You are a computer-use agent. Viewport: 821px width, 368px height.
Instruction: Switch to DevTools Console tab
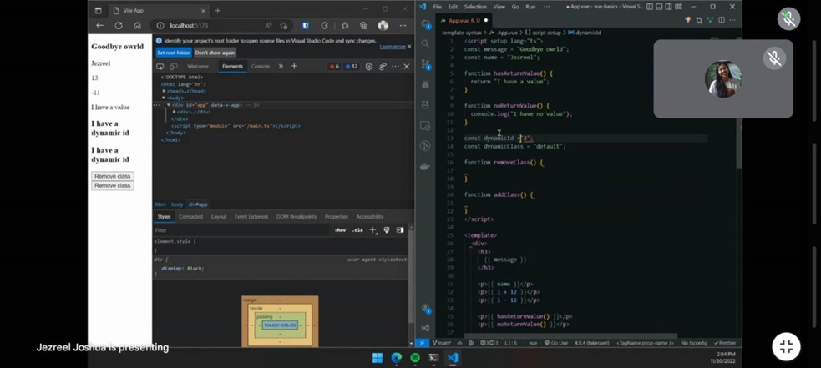tap(261, 67)
